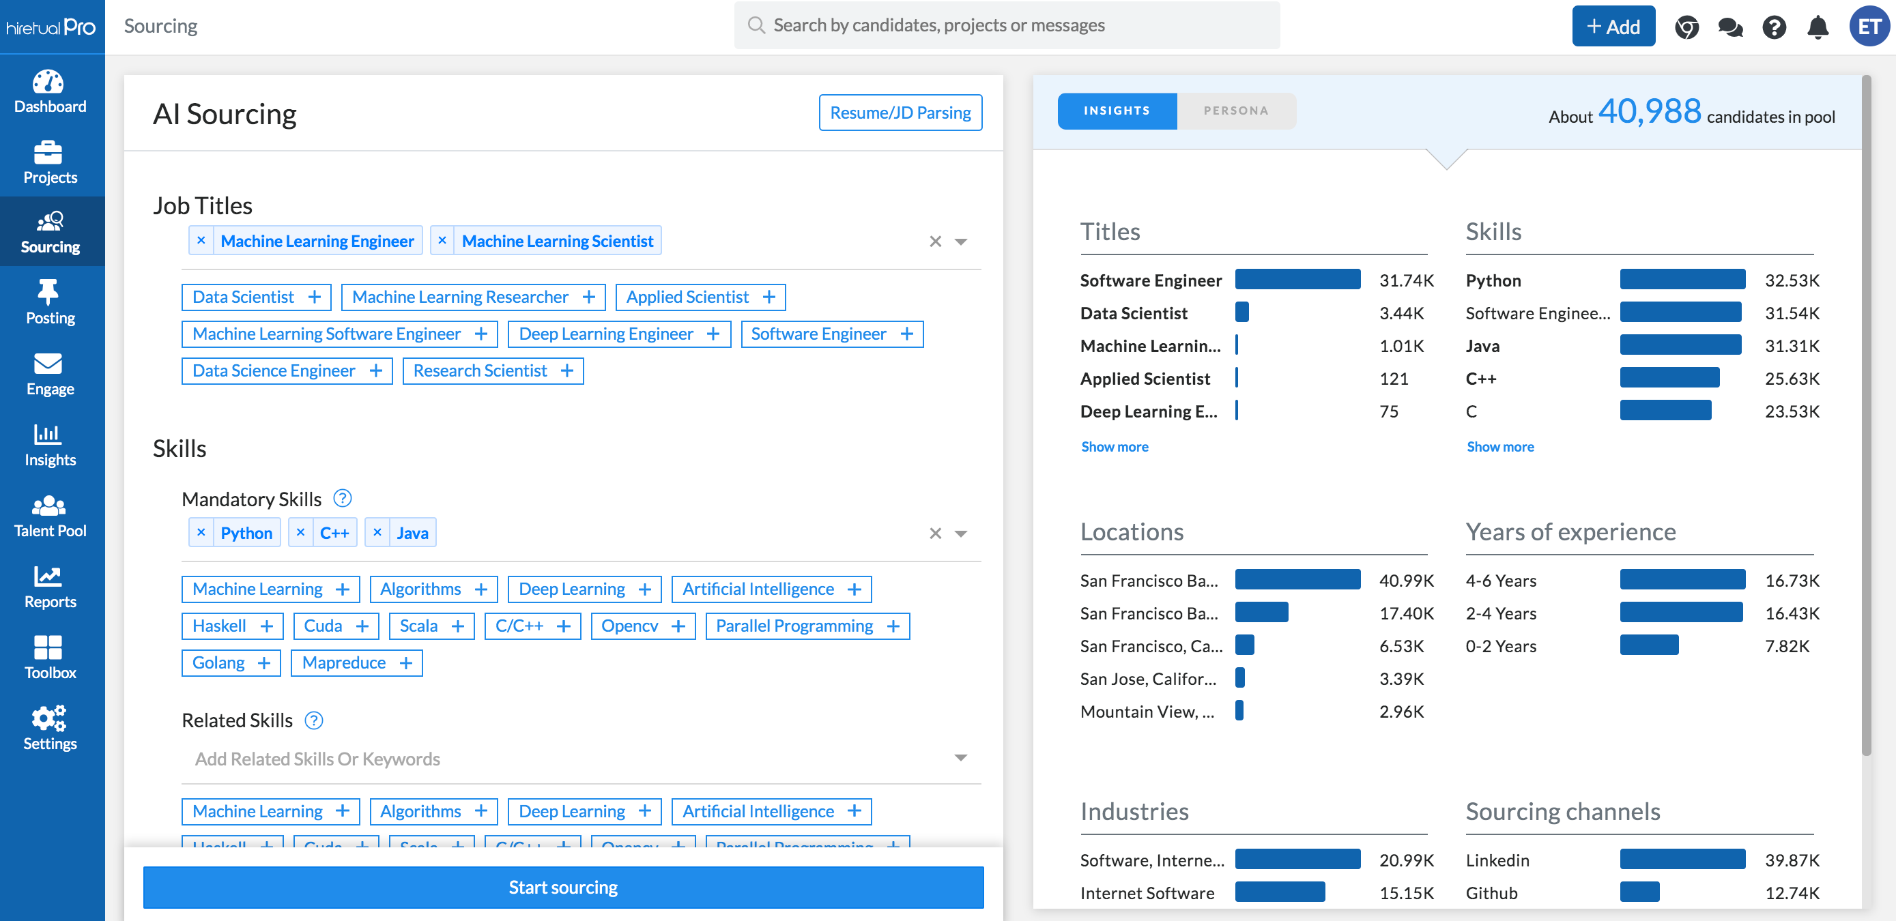Switch to the INSIGHTS tab
Image resolution: width=1896 pixels, height=921 pixels.
pos(1117,111)
